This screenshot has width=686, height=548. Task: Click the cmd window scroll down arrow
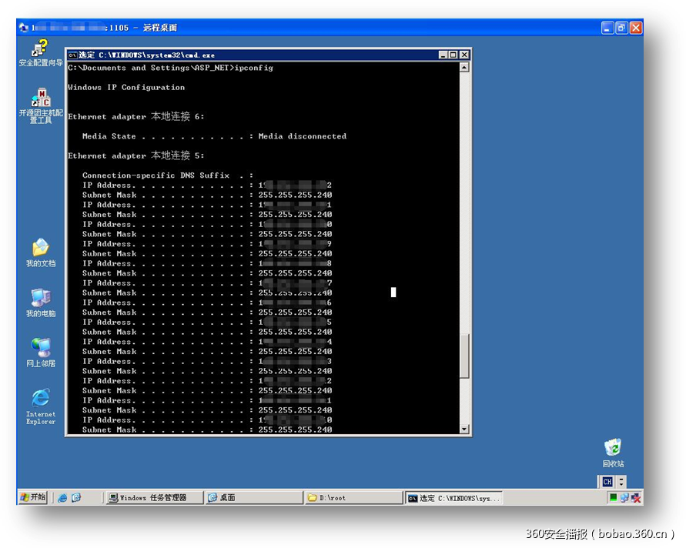coord(464,429)
